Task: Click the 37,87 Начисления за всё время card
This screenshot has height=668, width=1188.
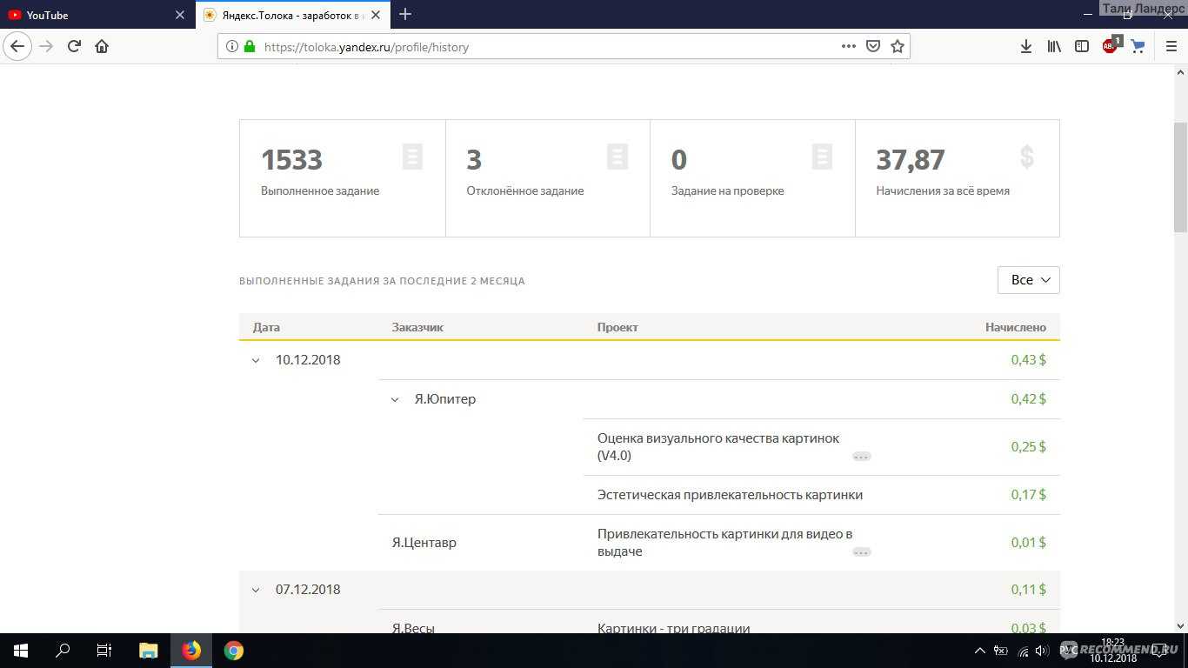Action: (958, 178)
